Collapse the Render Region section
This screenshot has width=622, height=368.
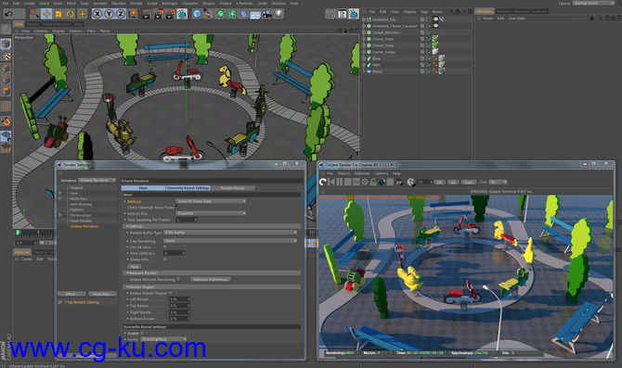212,286
